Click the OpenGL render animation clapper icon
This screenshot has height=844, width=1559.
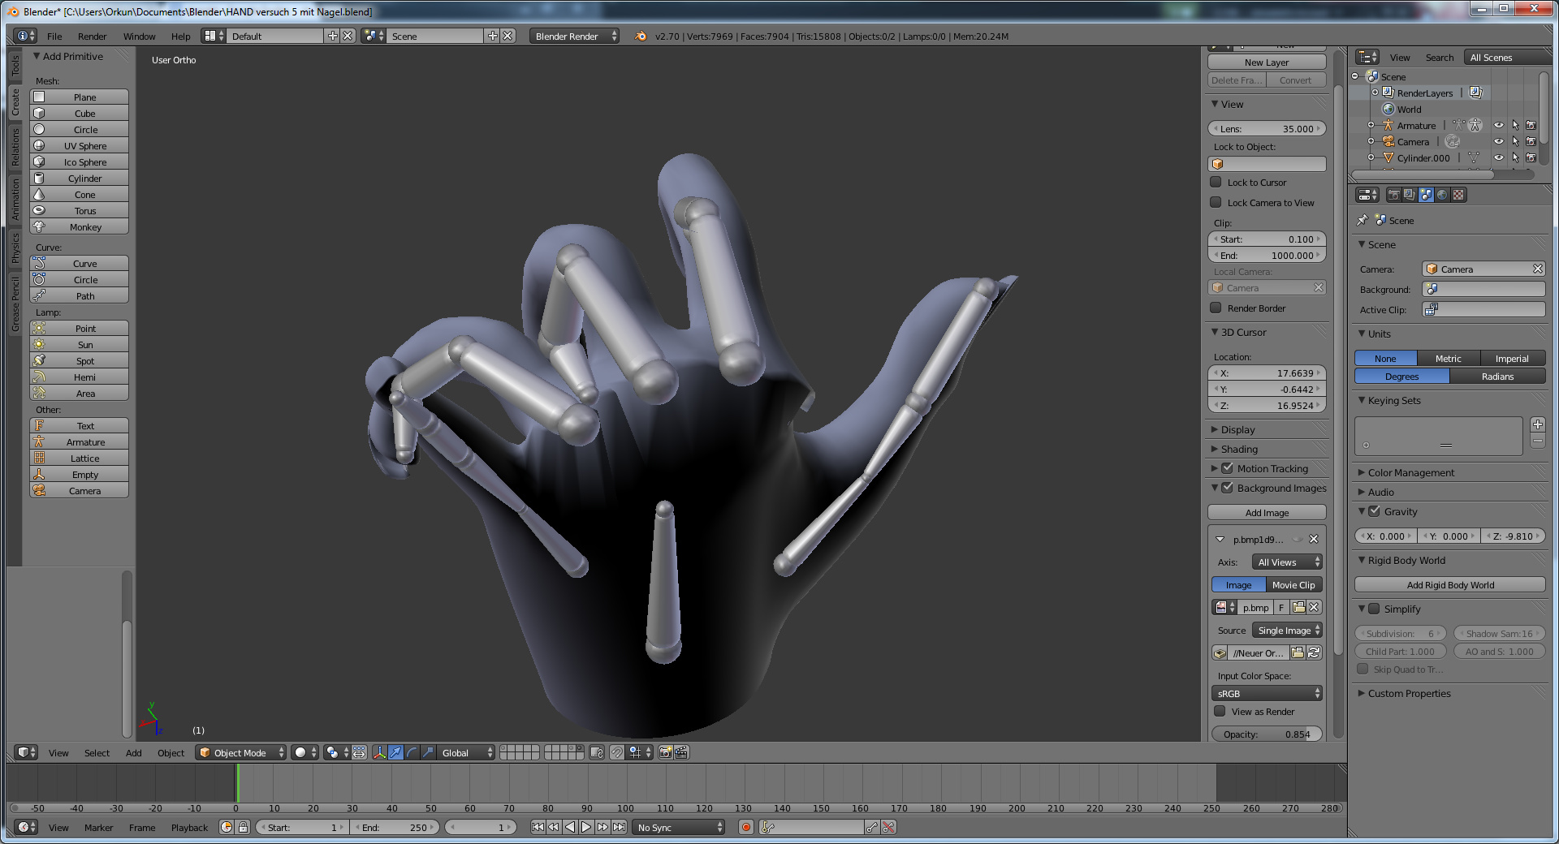681,753
